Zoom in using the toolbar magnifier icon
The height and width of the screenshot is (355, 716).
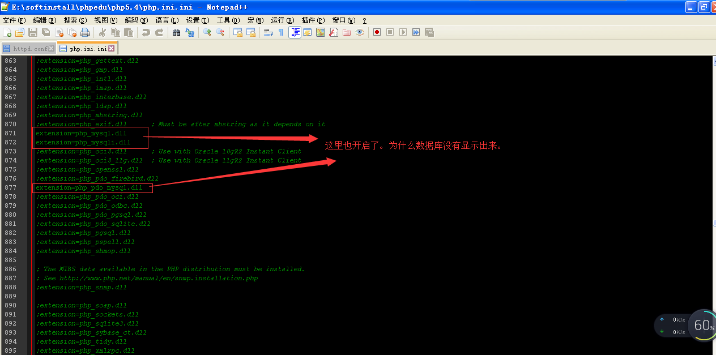click(x=207, y=32)
